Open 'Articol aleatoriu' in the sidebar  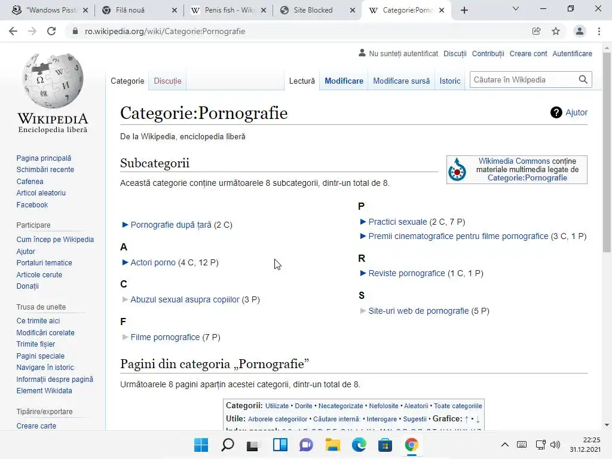coord(41,193)
